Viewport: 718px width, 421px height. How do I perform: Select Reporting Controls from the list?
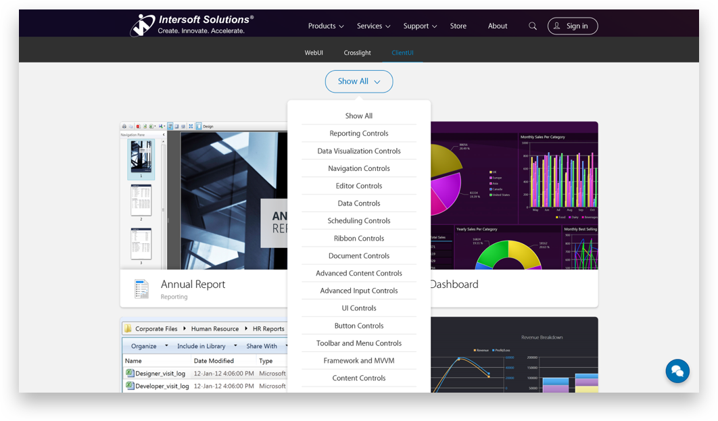[x=359, y=133]
